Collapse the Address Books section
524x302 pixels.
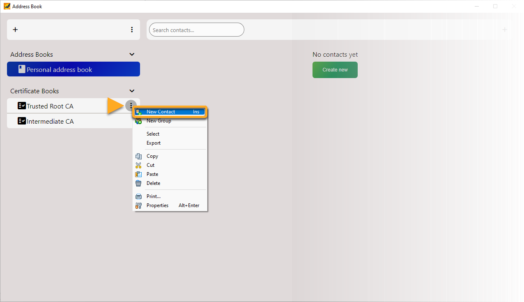click(132, 54)
